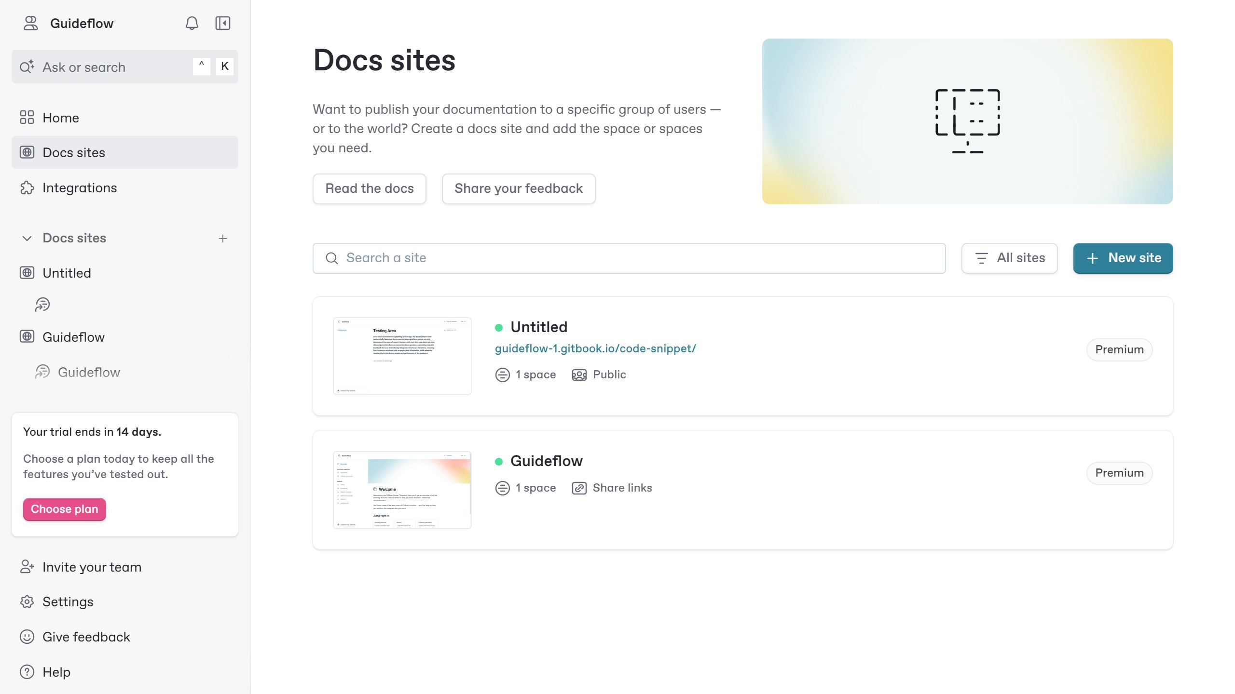Create a New site

click(x=1123, y=258)
